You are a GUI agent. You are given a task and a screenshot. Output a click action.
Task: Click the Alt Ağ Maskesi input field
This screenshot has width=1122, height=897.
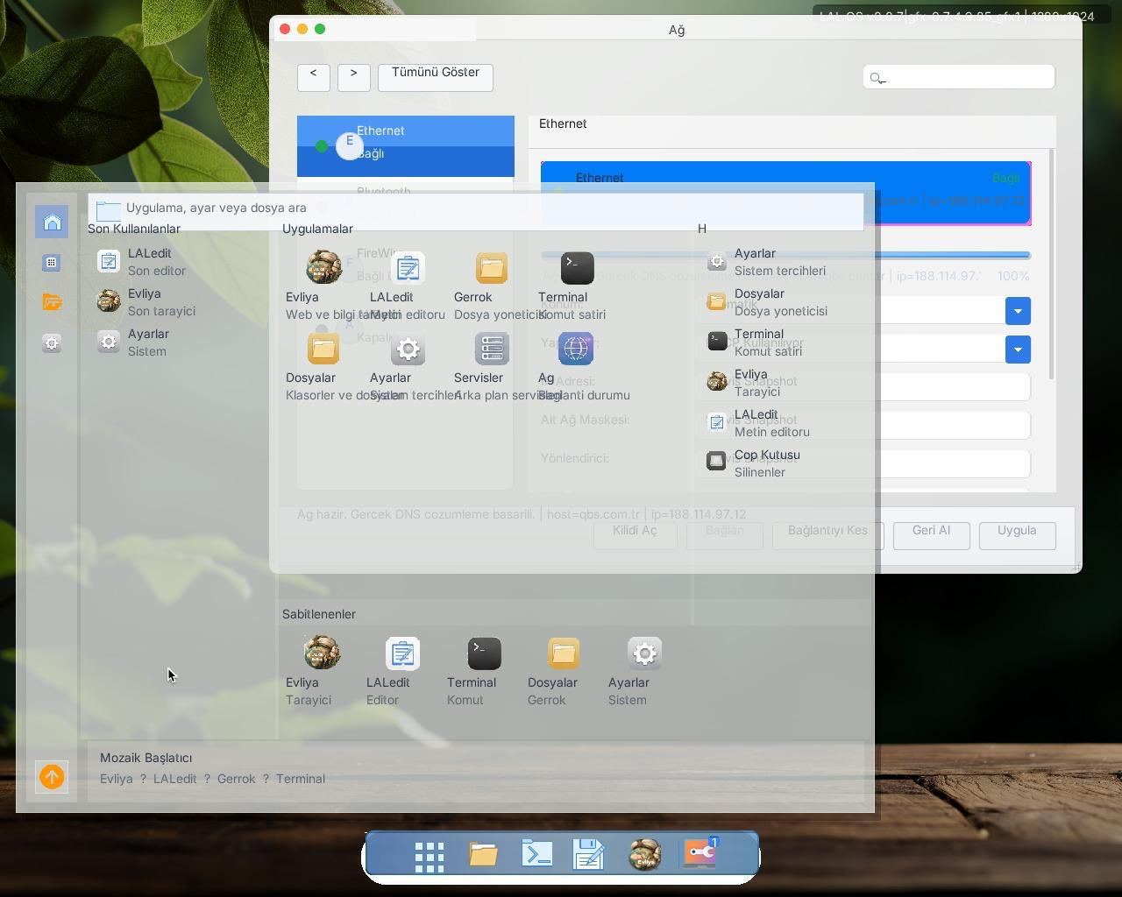click(877, 426)
